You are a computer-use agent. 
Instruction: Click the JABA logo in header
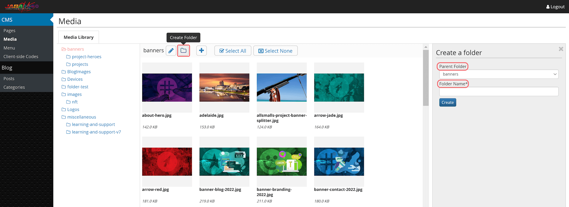coord(21,6)
